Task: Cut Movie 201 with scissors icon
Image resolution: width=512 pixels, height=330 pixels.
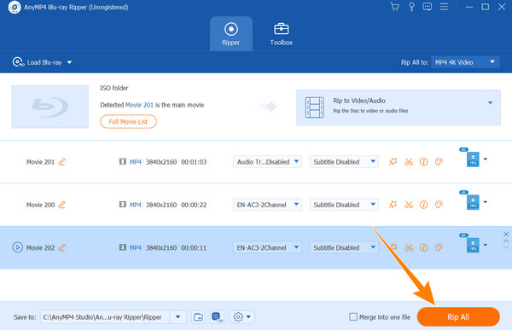Action: pos(409,161)
